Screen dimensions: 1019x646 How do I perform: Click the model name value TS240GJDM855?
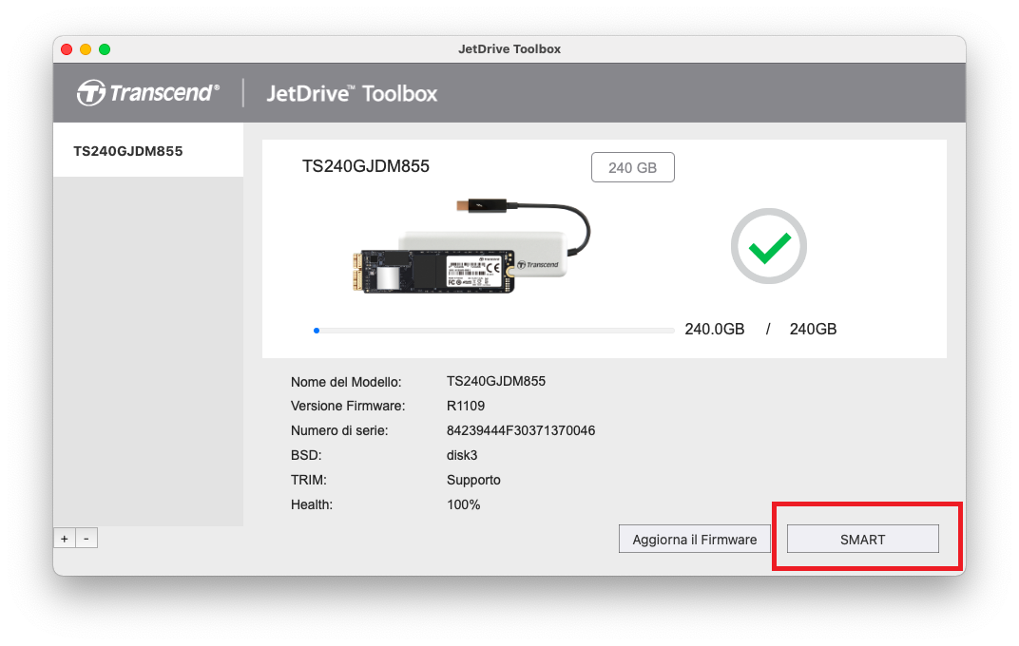pos(496,381)
